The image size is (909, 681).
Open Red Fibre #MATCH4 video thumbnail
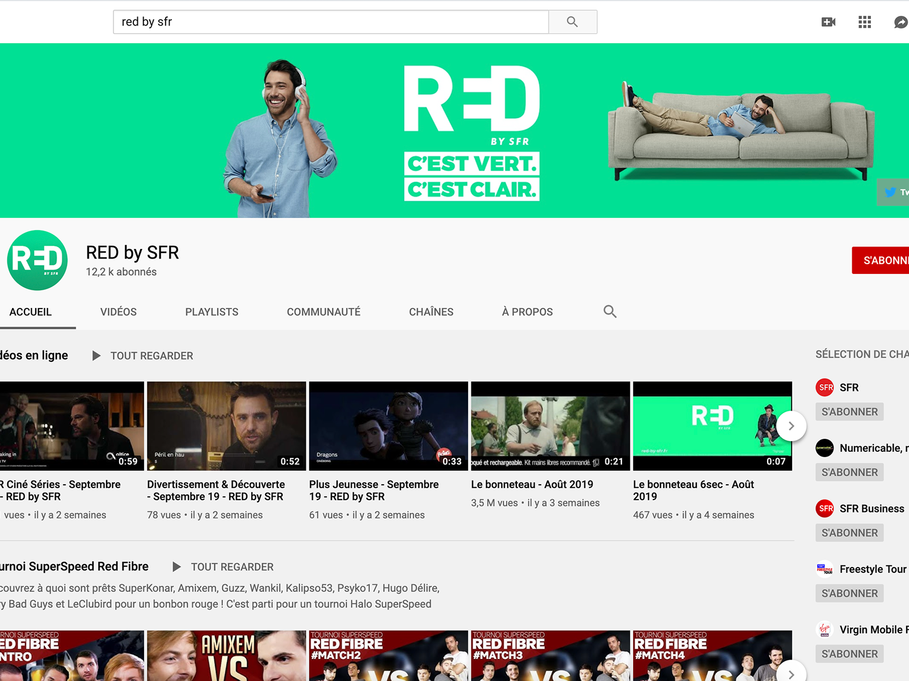[x=713, y=655]
